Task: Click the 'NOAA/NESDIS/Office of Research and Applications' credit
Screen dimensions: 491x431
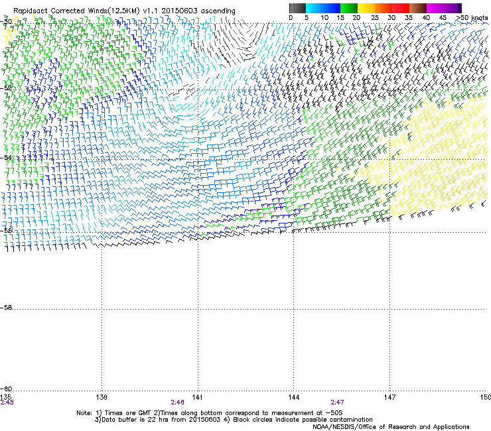Action: pos(391,426)
